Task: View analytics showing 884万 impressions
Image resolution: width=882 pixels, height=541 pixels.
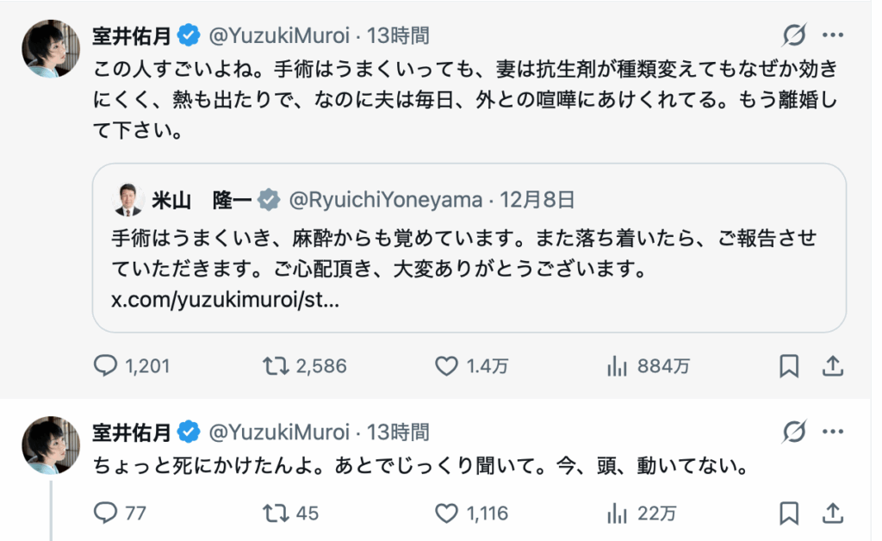Action: [617, 366]
